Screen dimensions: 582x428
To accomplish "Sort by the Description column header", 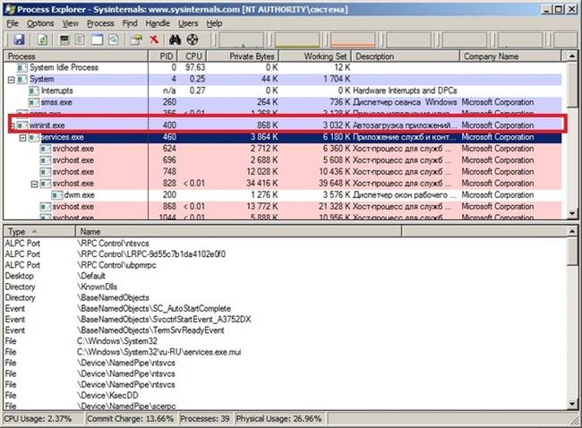I will pyautogui.click(x=406, y=56).
